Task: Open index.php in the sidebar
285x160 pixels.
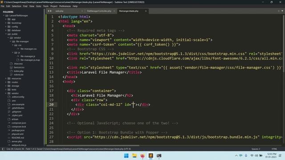Action: coord(19,71)
